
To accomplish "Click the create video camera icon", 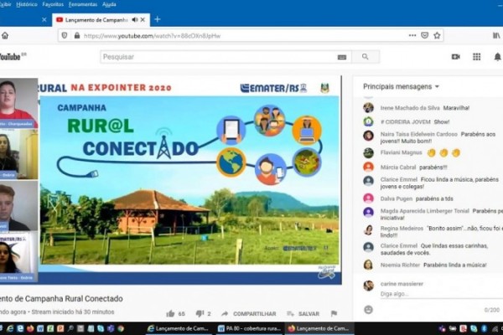I will (455, 57).
